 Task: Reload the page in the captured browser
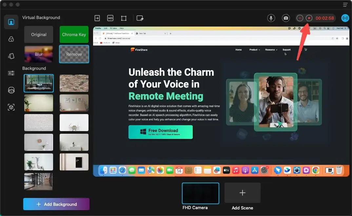coord(100,38)
